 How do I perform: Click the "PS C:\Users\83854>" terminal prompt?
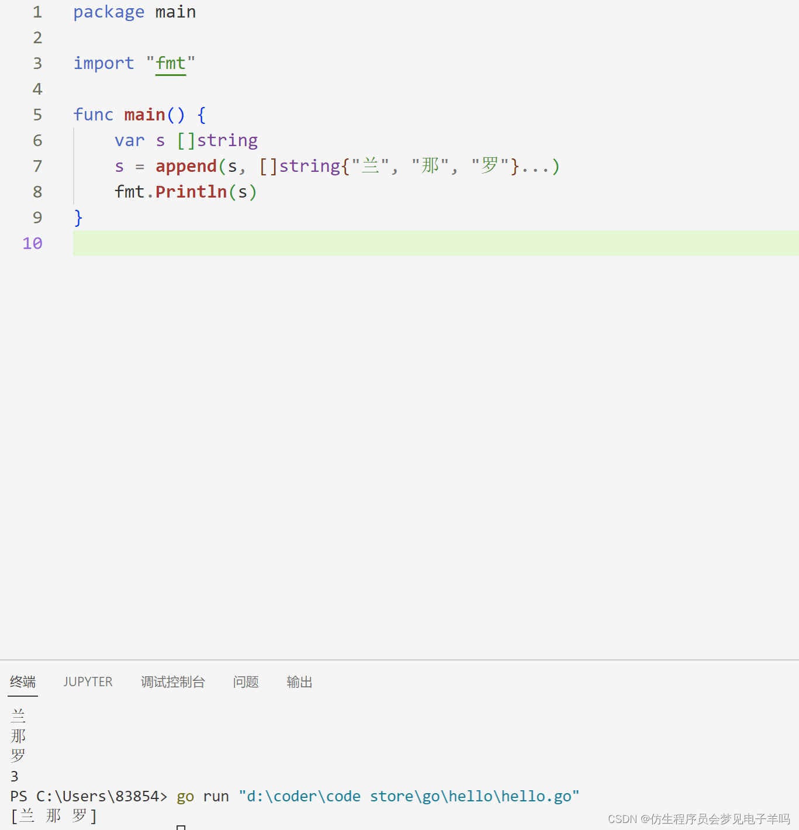point(89,797)
